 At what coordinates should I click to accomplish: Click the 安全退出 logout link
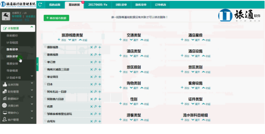click(x=31, y=16)
